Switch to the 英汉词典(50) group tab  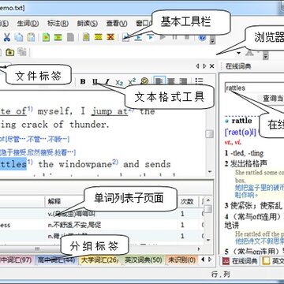coord(143,260)
